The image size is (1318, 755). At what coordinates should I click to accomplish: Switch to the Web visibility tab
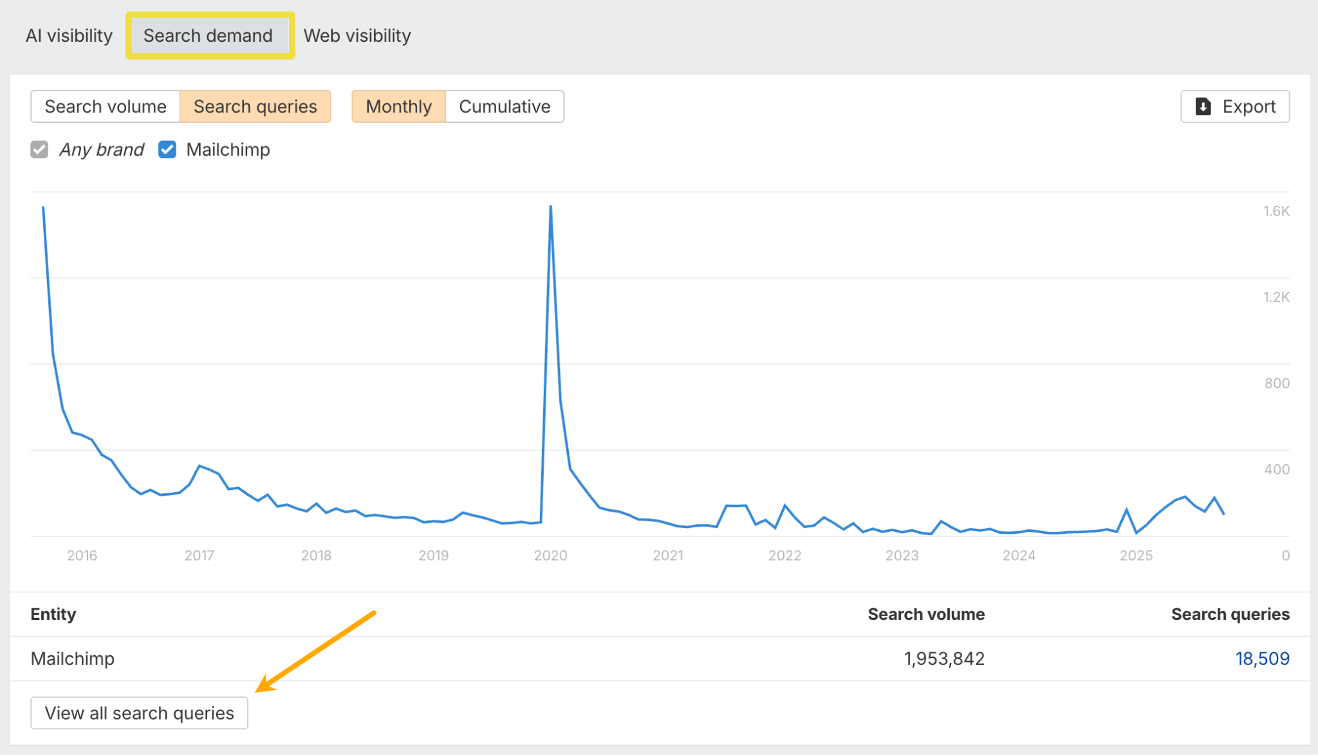click(357, 35)
